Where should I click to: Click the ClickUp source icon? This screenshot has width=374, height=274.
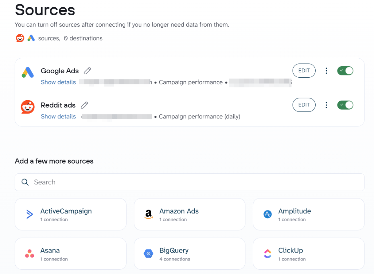coord(267,254)
